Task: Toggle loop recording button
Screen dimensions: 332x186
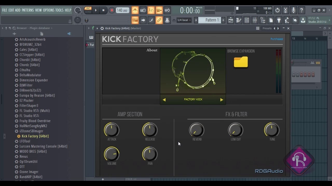Action: click(167, 10)
